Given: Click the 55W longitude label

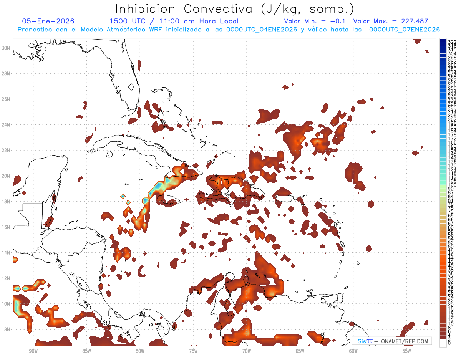Looking at the screenshot, I should pos(407,351).
